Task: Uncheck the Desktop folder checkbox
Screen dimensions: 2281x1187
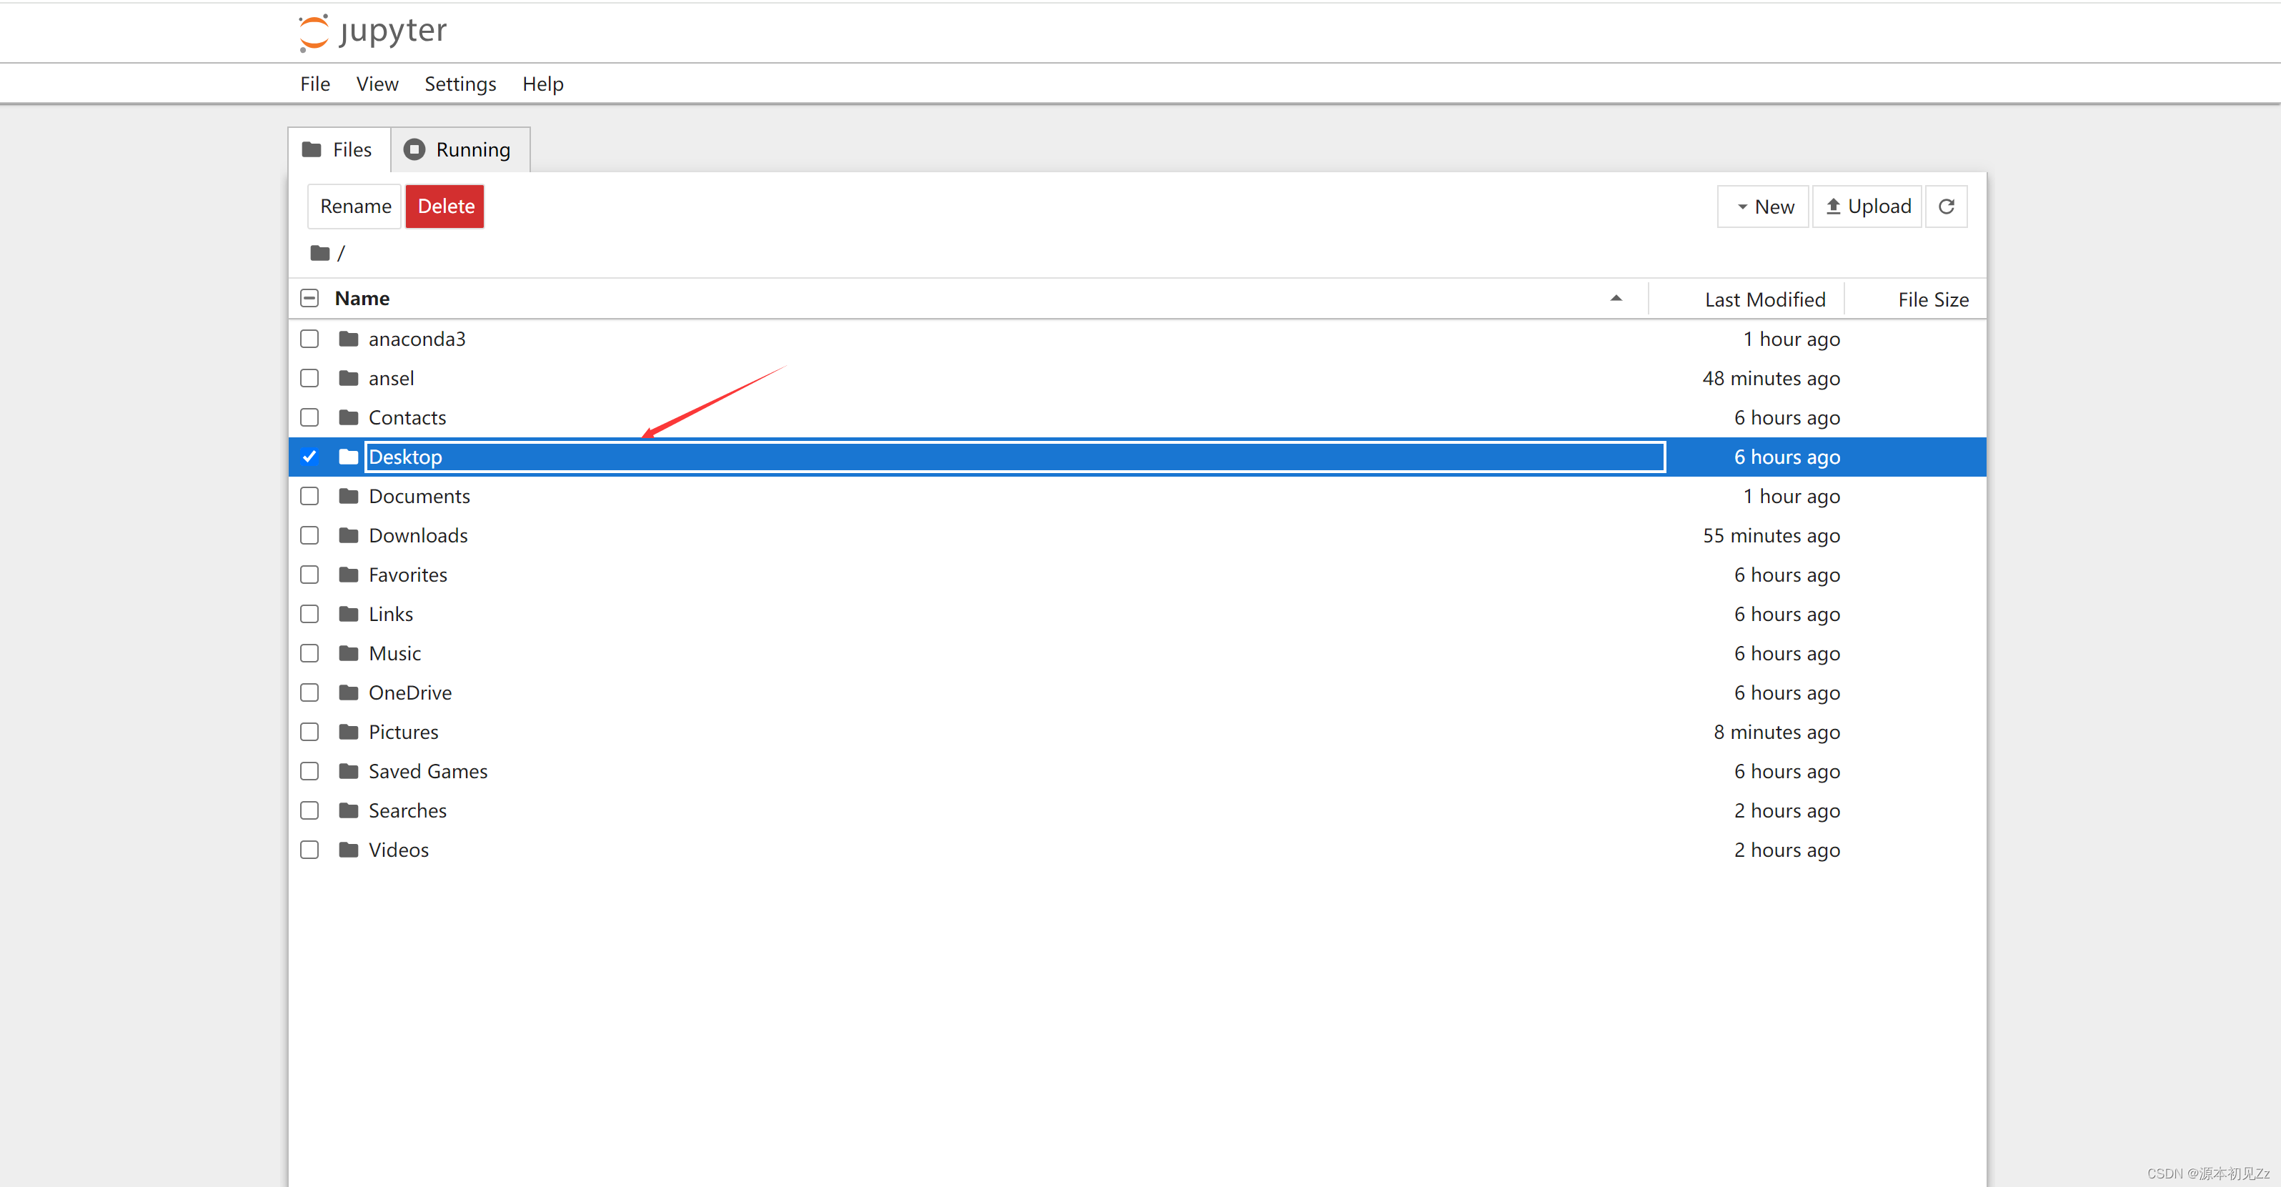Action: click(309, 457)
